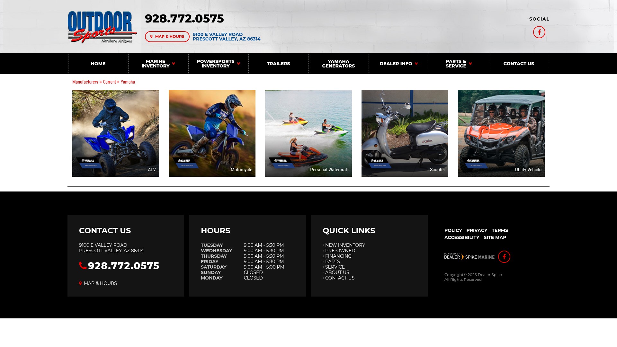Image resolution: width=617 pixels, height=347 pixels.
Task: Click the footer Map & Hours link
Action: [x=98, y=283]
